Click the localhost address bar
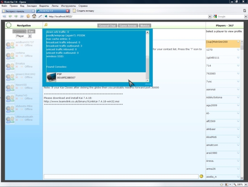The width and height of the screenshot is (248, 187). coord(126,16)
